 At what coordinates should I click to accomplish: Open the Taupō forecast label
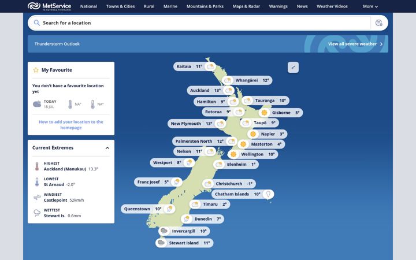tap(260, 123)
